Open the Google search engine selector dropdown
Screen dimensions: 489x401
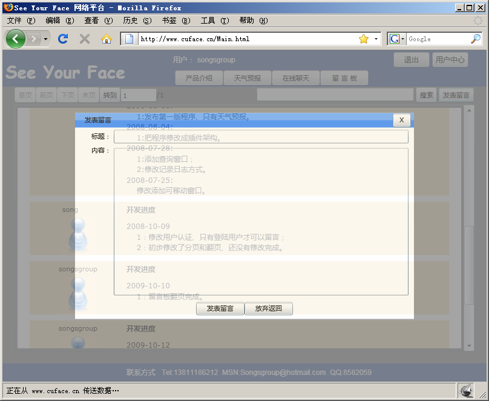click(x=396, y=39)
